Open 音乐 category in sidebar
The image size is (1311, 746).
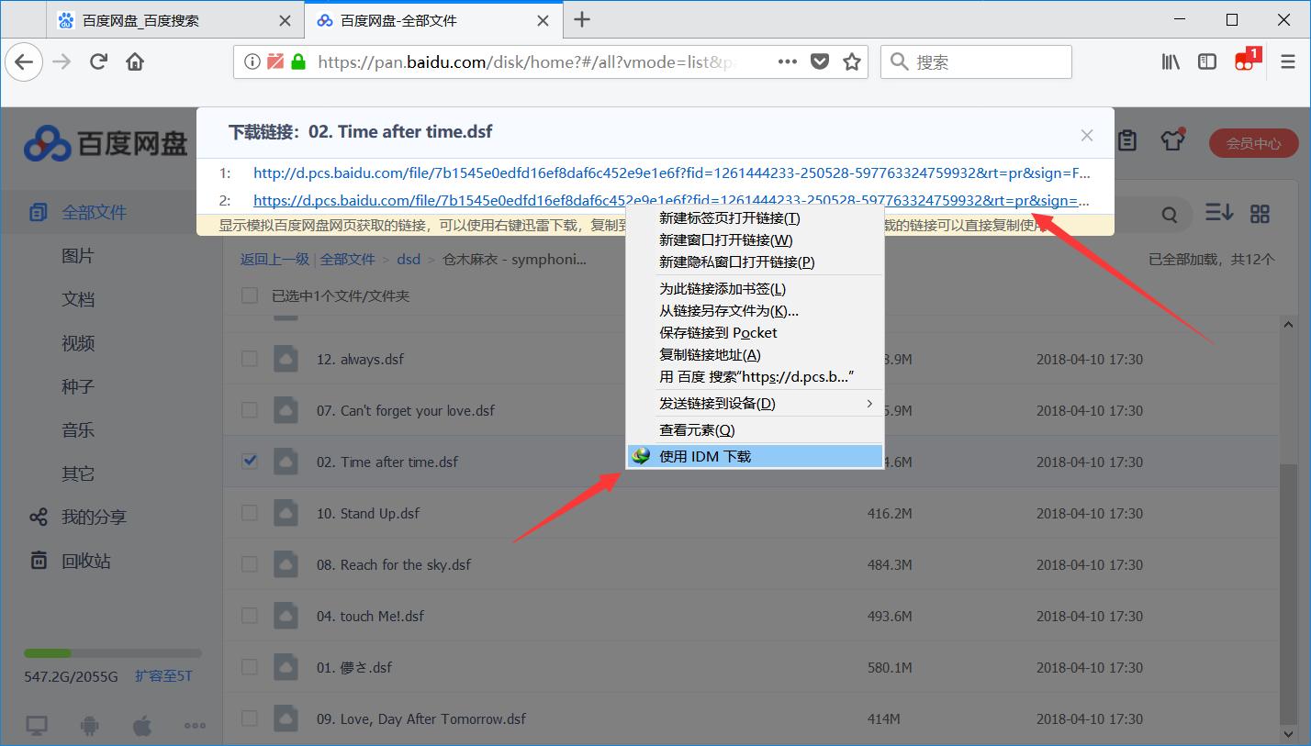tap(78, 430)
